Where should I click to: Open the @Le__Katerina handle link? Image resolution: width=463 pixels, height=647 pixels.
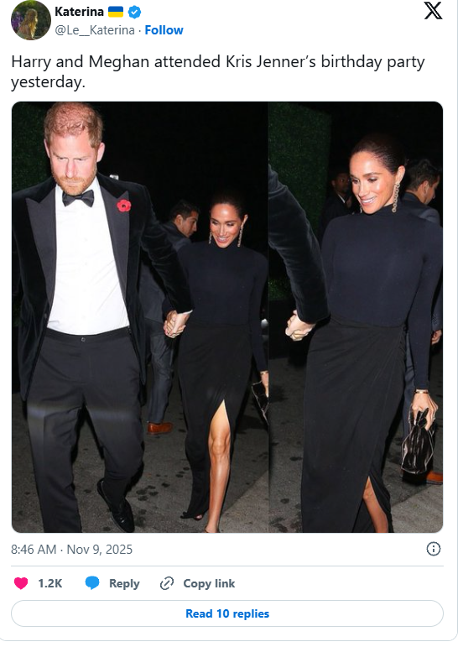pyautogui.click(x=95, y=30)
